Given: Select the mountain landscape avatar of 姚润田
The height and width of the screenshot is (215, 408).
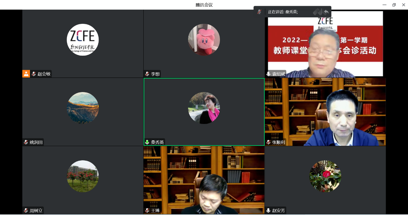Looking at the screenshot, I should point(83,108).
